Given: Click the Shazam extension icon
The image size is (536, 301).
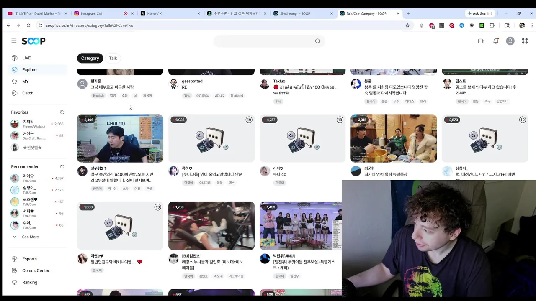Looking at the screenshot, I should (461, 26).
